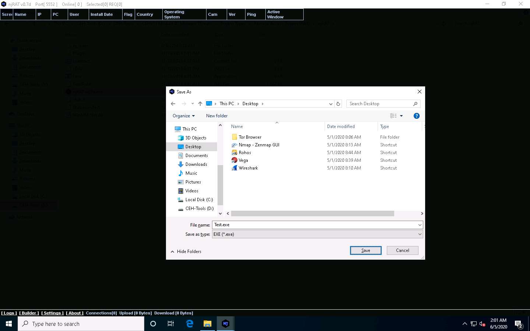This screenshot has width=530, height=331.
Task: Open Task View from taskbar
Action: coord(171,324)
